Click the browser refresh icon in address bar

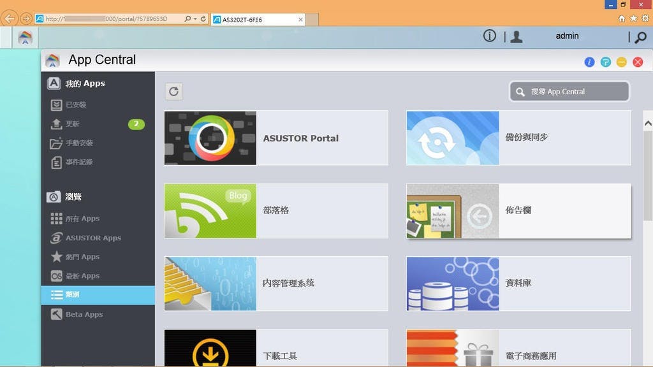pos(203,18)
